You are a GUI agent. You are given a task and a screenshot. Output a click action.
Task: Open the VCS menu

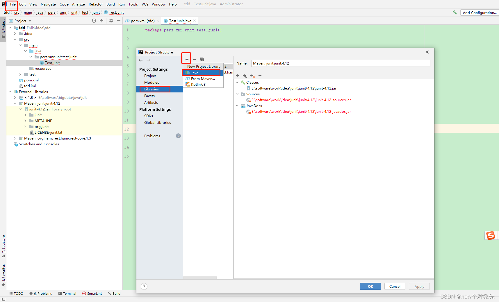point(145,4)
